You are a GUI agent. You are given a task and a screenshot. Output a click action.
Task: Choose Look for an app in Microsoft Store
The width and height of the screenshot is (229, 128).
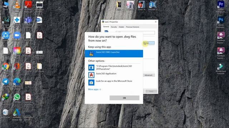[114, 82]
